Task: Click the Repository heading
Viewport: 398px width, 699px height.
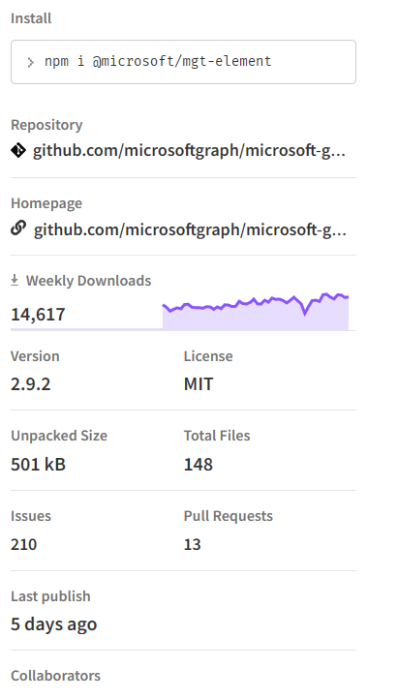Action: (46, 125)
